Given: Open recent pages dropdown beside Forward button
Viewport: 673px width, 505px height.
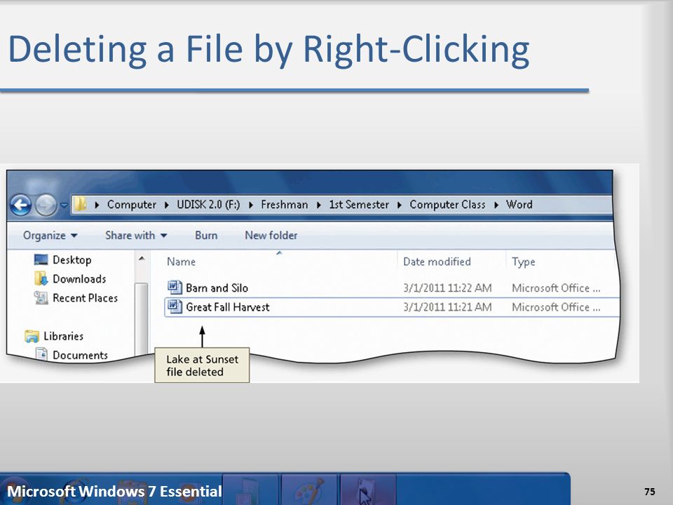Looking at the screenshot, I should [64, 206].
